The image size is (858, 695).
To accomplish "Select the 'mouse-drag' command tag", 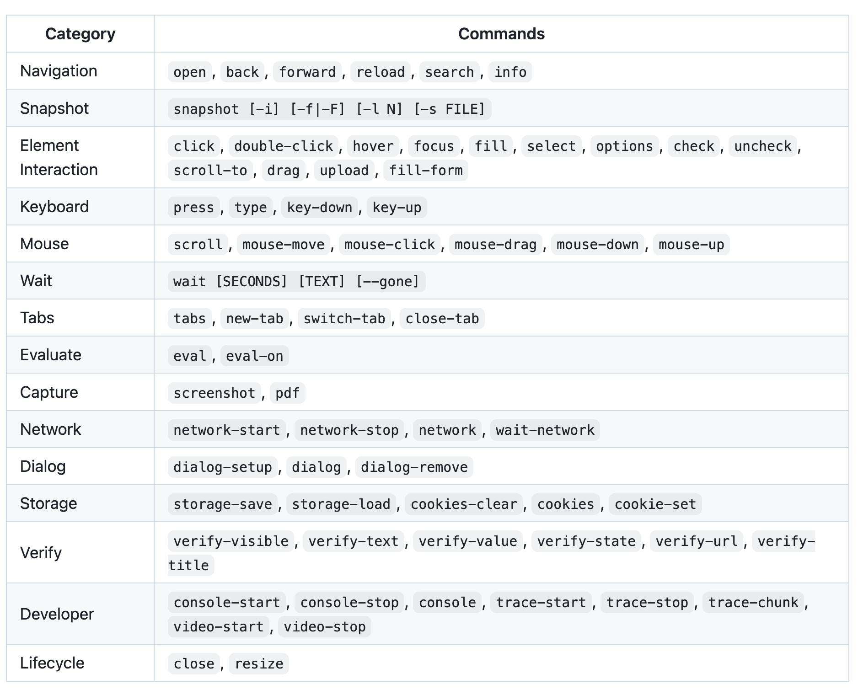I will [495, 244].
